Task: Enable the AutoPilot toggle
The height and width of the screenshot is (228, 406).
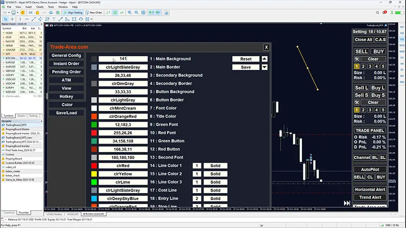Action: [369, 169]
